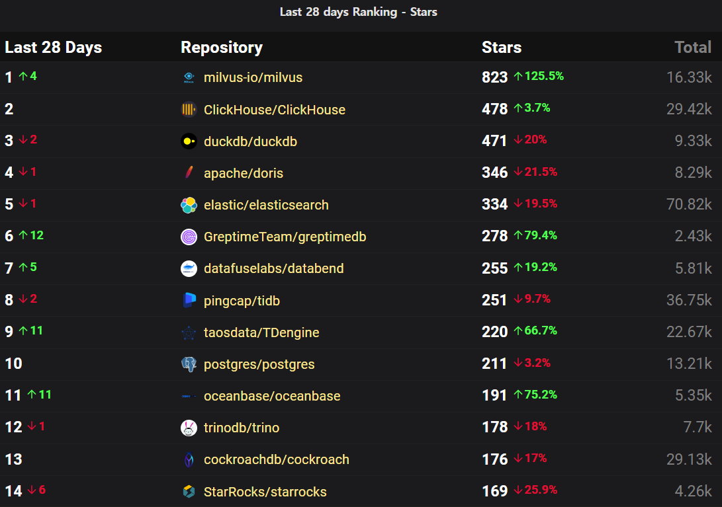Select the 36.75k total for tidb
The width and height of the screenshot is (722, 507).
(x=689, y=300)
